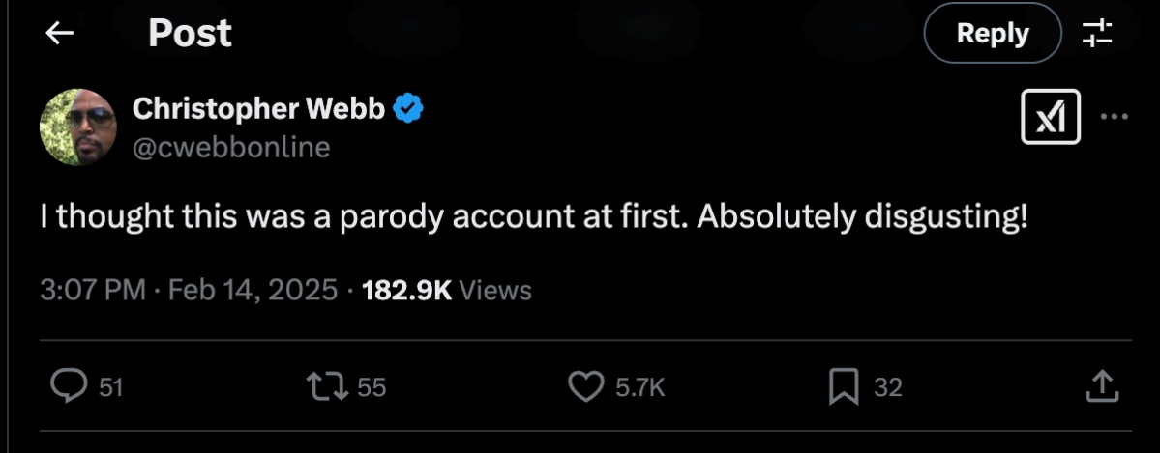
Task: Open Grok explain-this-post icon
Action: (x=1051, y=119)
